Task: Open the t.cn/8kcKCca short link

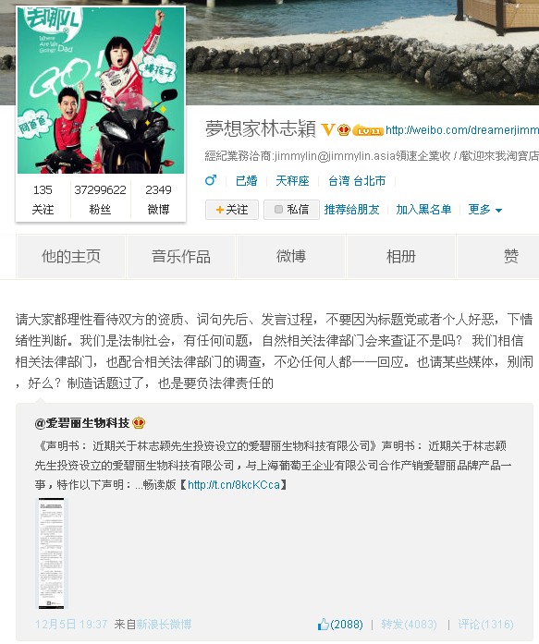Action: click(x=234, y=485)
